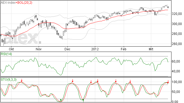The width and height of the screenshot is (184, 103).
Task: Click the latest red sell arrow in March
Action: pos(168,82)
